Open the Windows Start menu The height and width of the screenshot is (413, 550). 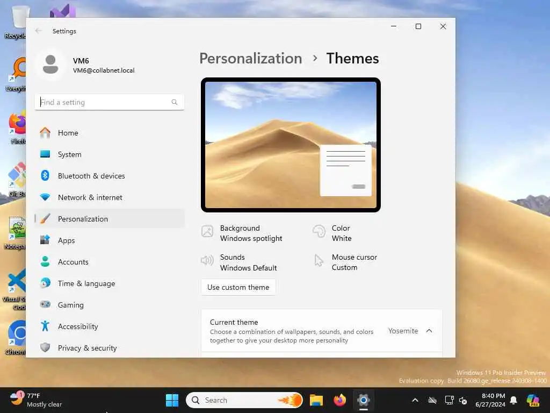172,400
